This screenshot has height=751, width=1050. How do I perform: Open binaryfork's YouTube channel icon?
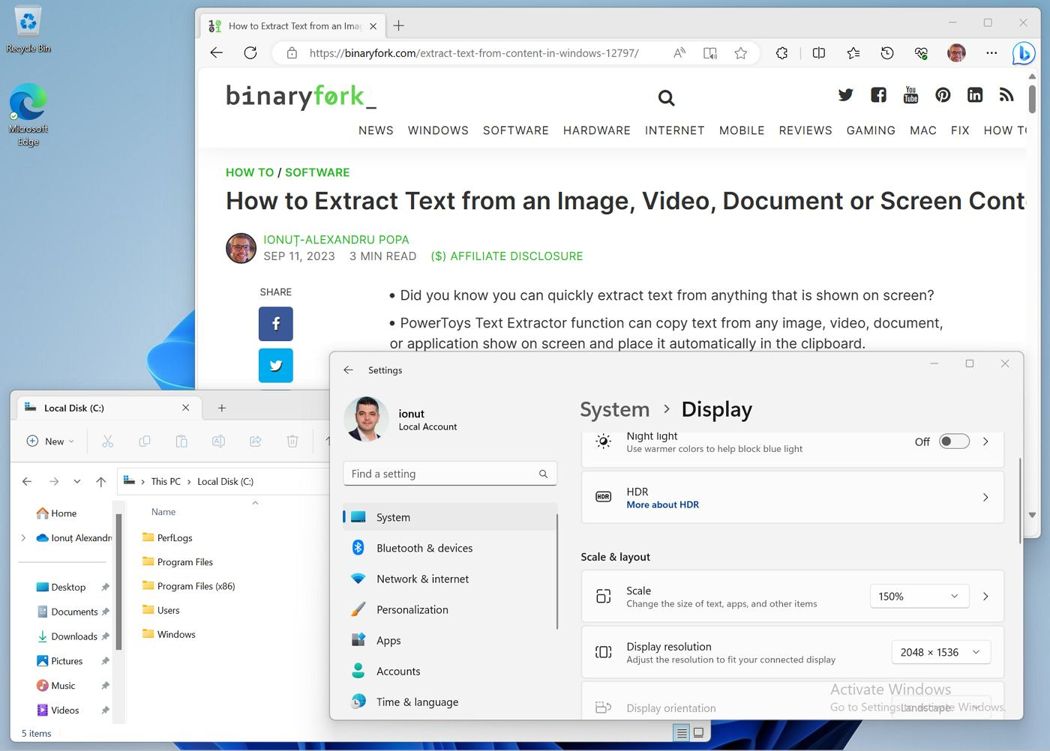(x=910, y=94)
